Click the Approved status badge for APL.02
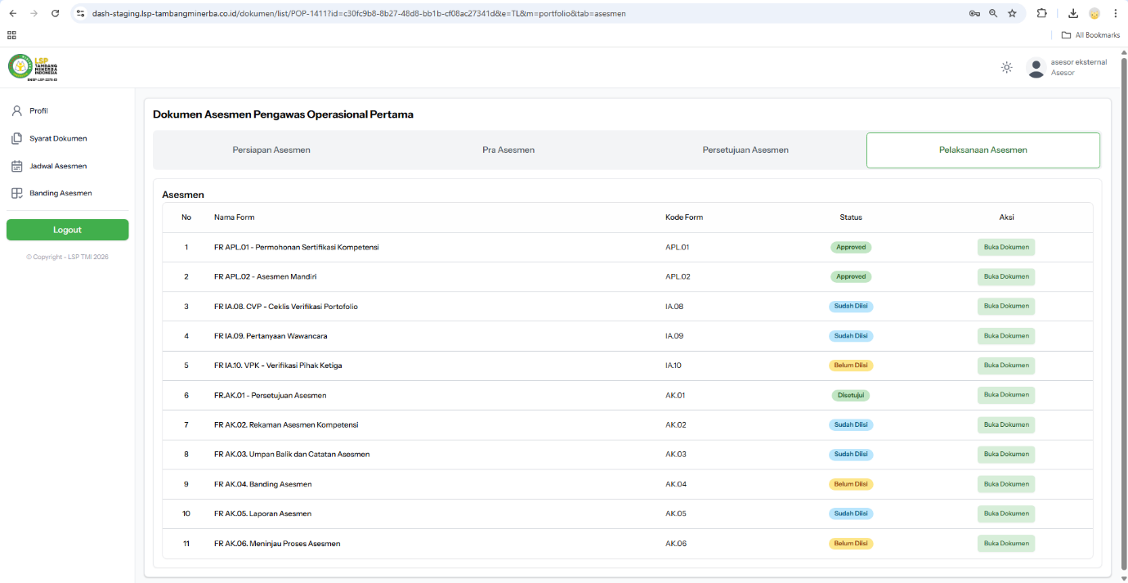This screenshot has width=1128, height=583. click(x=851, y=276)
